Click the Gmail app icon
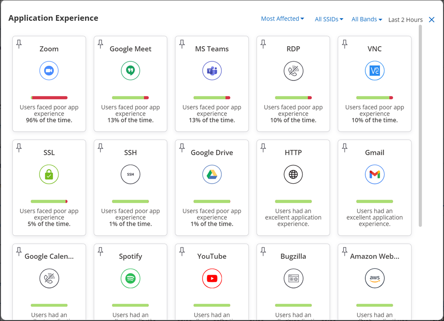 coord(375,174)
